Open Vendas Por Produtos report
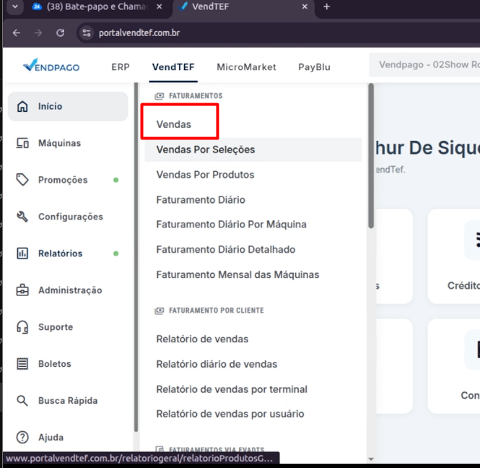Viewport: 480px width, 468px height. 205,175
